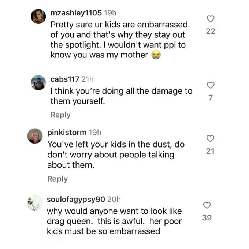This screenshot has height=249, width=249.
Task: Heart the soulofagypsy90 drag queen comment
Action: (x=207, y=205)
